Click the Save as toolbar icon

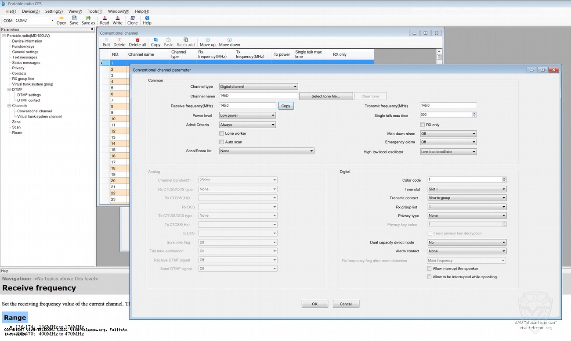(x=88, y=20)
